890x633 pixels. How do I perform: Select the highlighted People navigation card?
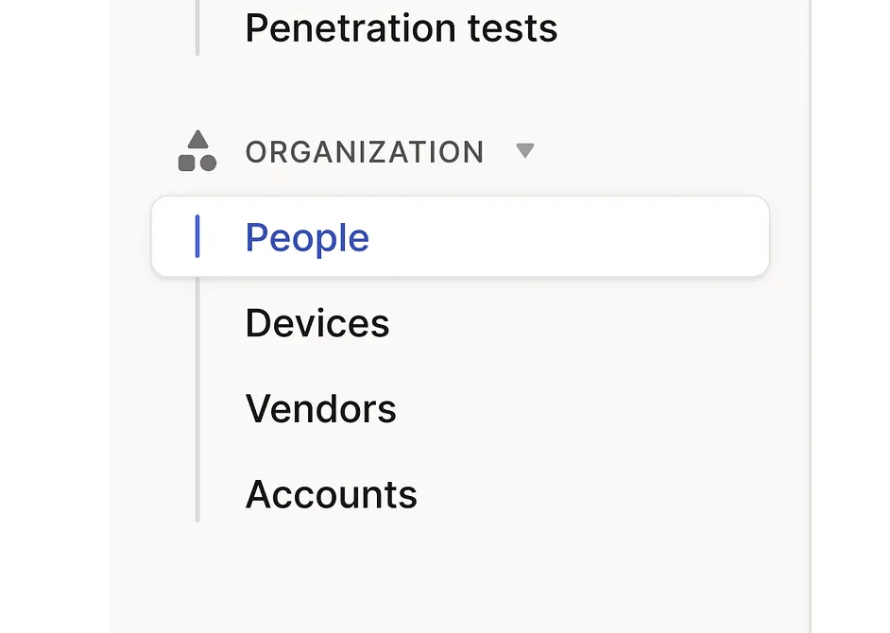click(x=460, y=236)
